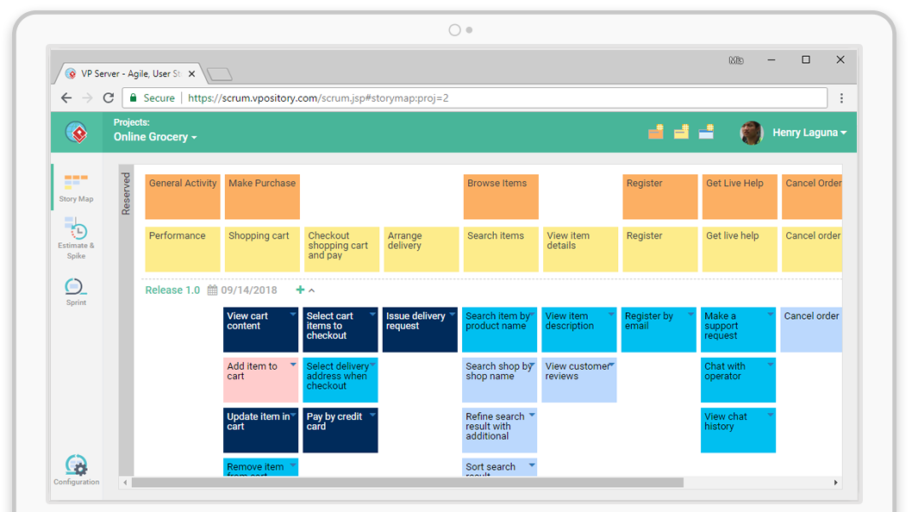Click the VP Server logo icon
This screenshot has height=512, width=912.
[77, 133]
